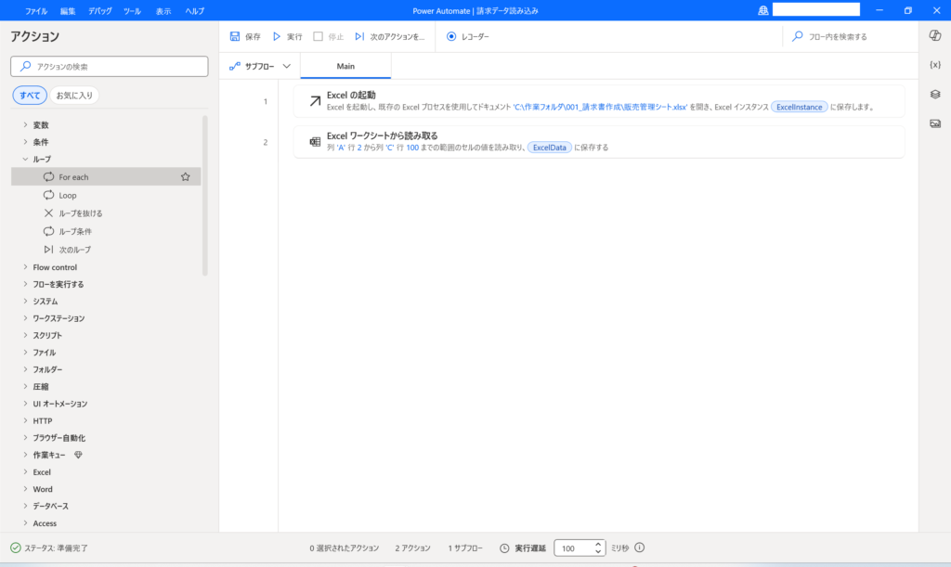Viewport: 951px width, 567px height.
Task: Click the star favorite icon on For each
Action: click(x=186, y=177)
